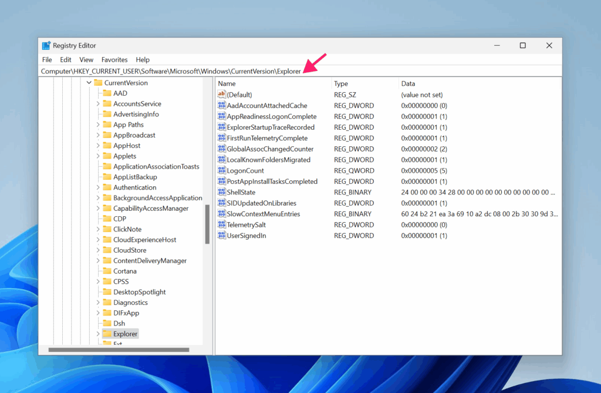
Task: Click the SlowContextMenuEntries value icon
Action: [x=221, y=213]
